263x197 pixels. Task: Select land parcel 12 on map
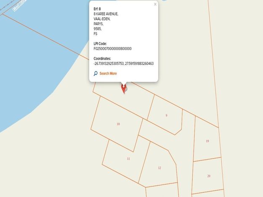[159, 168]
